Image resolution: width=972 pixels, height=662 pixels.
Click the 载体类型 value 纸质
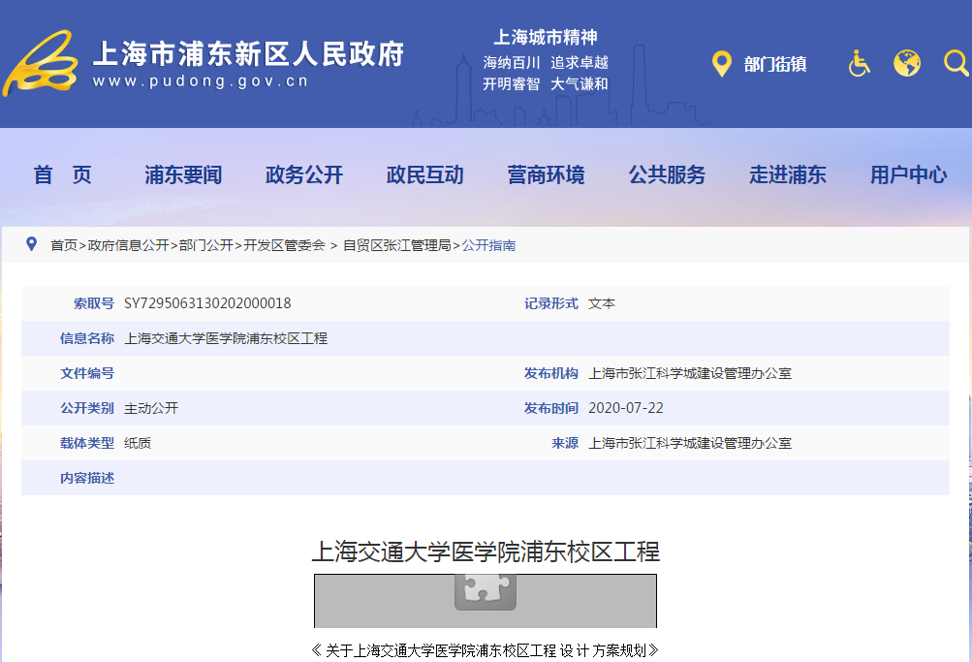coord(138,443)
